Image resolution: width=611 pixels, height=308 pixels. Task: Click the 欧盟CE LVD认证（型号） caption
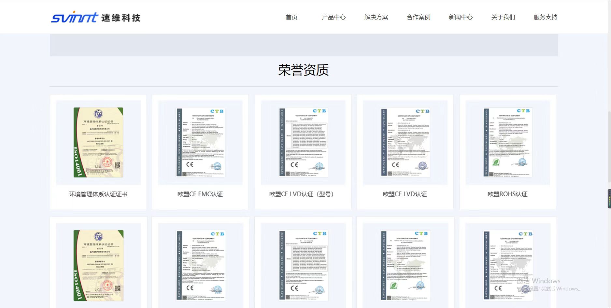pyautogui.click(x=302, y=194)
